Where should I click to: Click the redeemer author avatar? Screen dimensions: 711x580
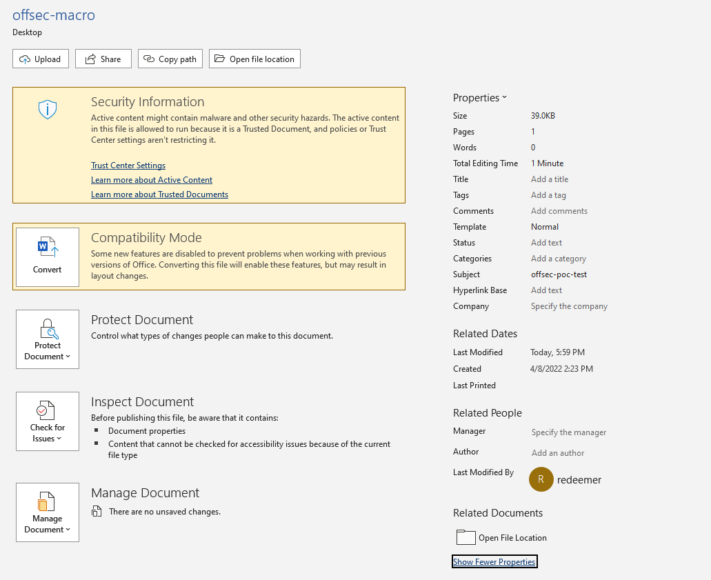click(x=541, y=479)
